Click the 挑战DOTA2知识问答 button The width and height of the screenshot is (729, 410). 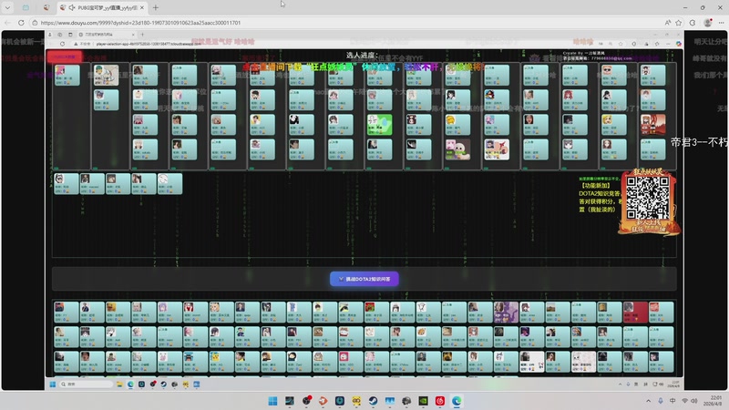pos(364,279)
